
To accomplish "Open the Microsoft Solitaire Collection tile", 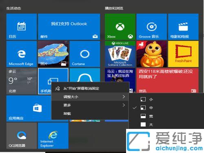I will [120, 54].
